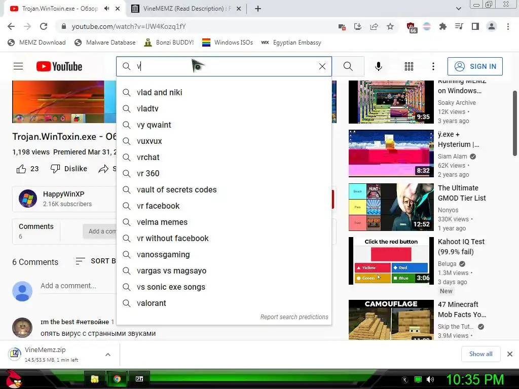Close the VineMEMZ tab
The height and width of the screenshot is (389, 519).
click(238, 9)
